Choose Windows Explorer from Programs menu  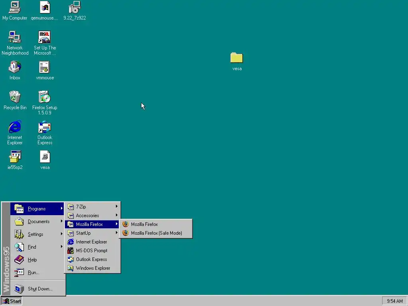[92, 268]
